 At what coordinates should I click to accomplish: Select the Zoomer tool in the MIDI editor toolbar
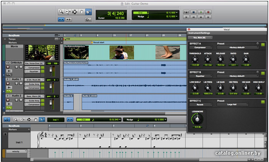[16, 119]
